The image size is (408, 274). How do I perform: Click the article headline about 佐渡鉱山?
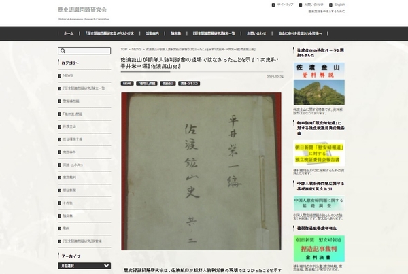pyautogui.click(x=199, y=63)
